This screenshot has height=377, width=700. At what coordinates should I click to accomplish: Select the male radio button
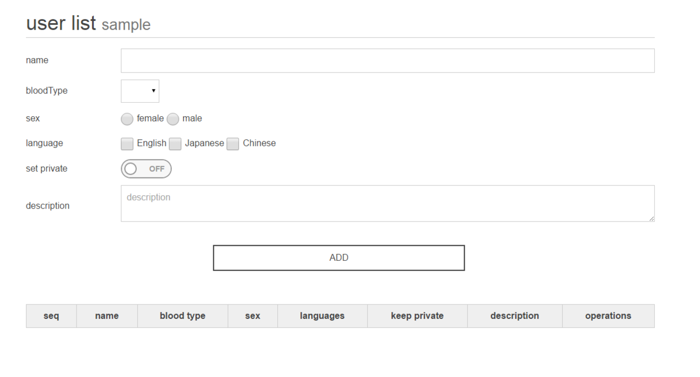coord(172,119)
